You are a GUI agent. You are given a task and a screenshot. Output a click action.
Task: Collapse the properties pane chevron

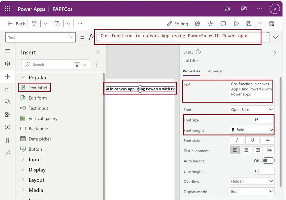point(275,53)
